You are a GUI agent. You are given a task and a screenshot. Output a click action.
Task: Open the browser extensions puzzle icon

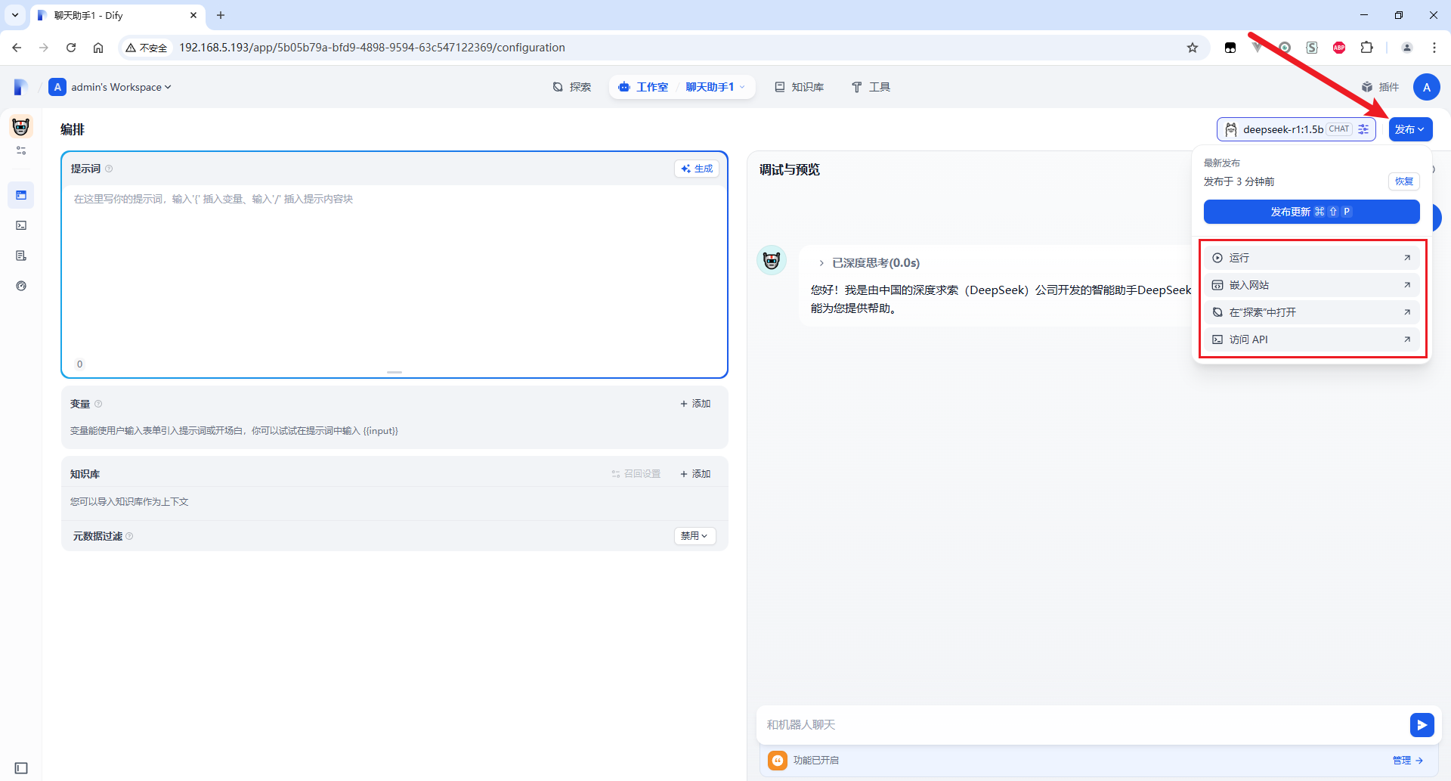coord(1366,48)
